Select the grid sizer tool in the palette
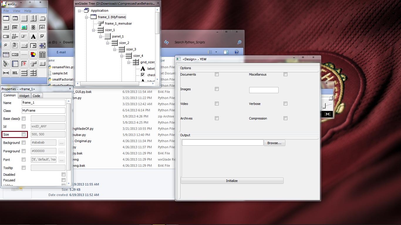This screenshot has height=225, width=401. pyautogui.click(x=33, y=73)
